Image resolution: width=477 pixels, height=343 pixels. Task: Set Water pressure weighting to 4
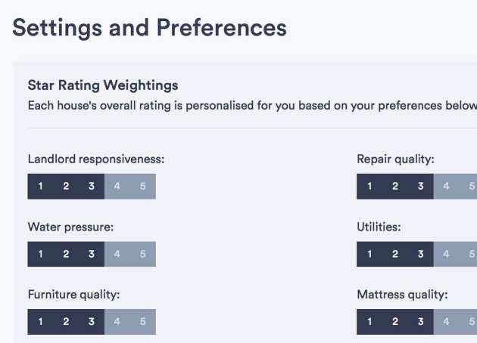pos(117,254)
